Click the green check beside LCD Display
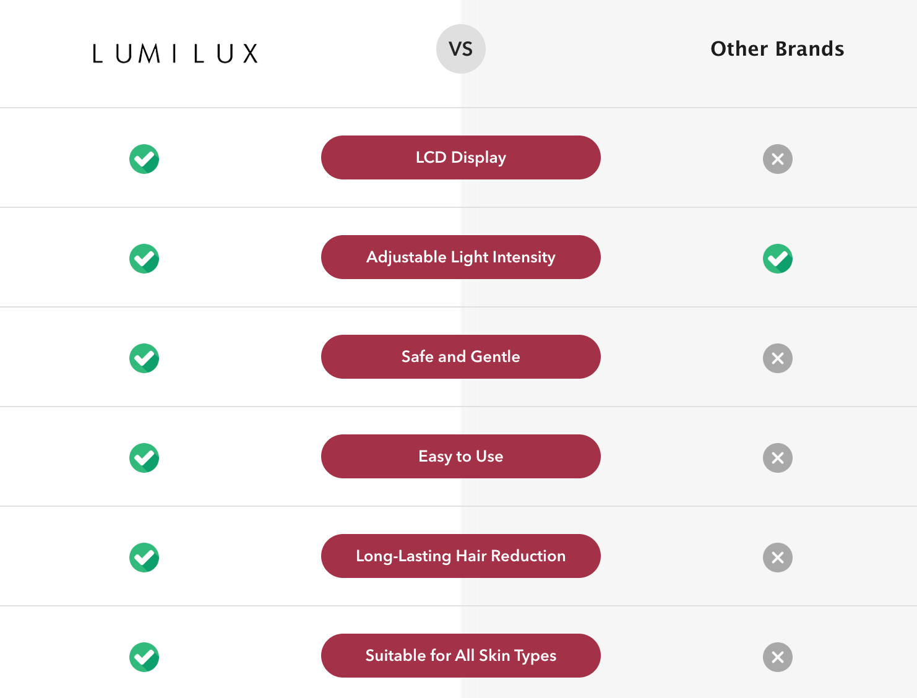 point(144,159)
